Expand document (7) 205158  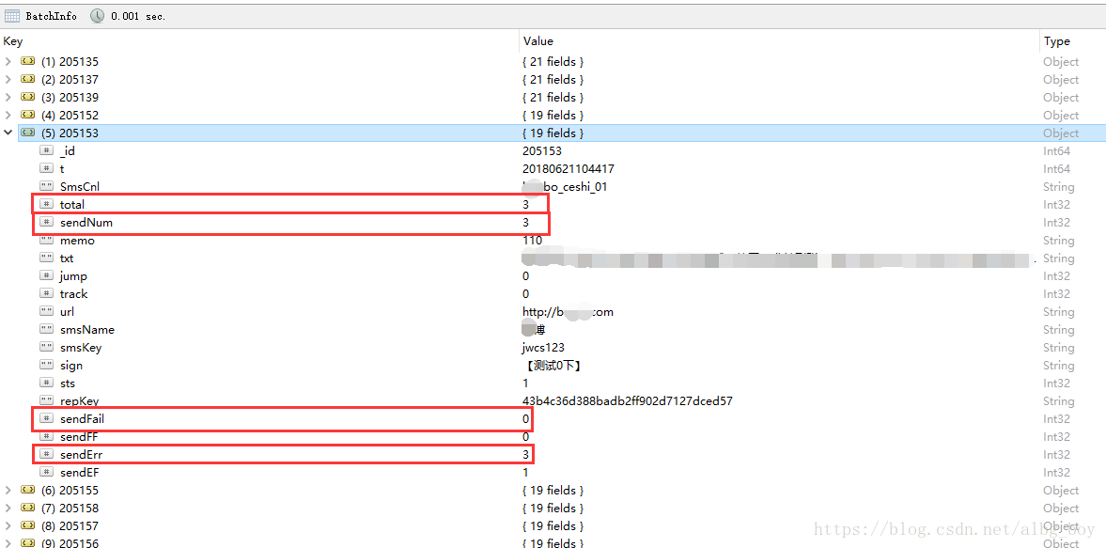click(x=8, y=508)
